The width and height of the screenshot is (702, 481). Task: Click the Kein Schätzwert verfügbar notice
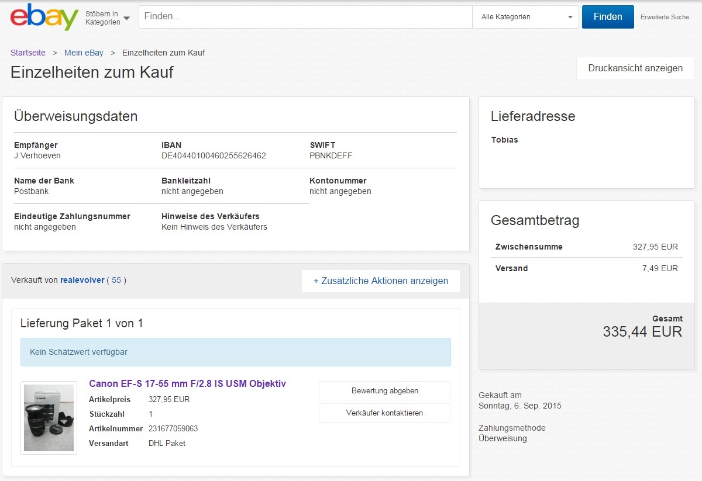(235, 352)
